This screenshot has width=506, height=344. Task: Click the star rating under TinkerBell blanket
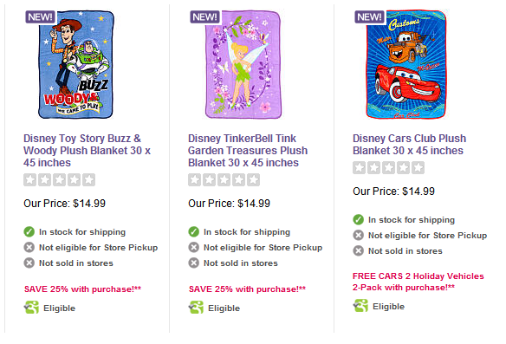[224, 179]
